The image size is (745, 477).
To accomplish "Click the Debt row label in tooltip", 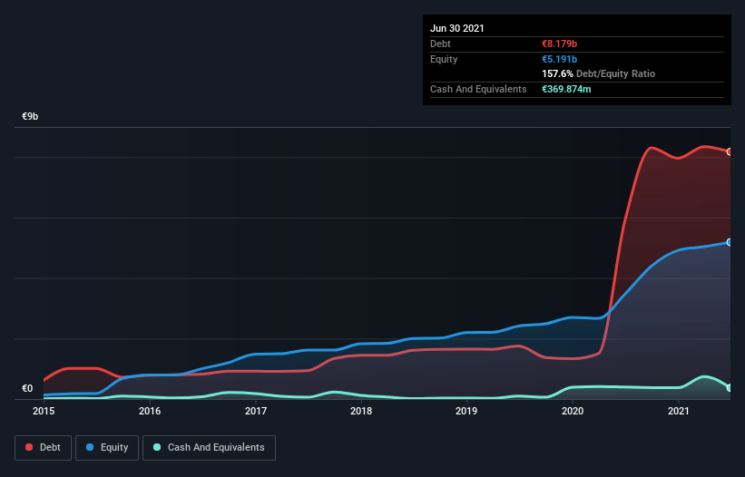I will [x=440, y=44].
